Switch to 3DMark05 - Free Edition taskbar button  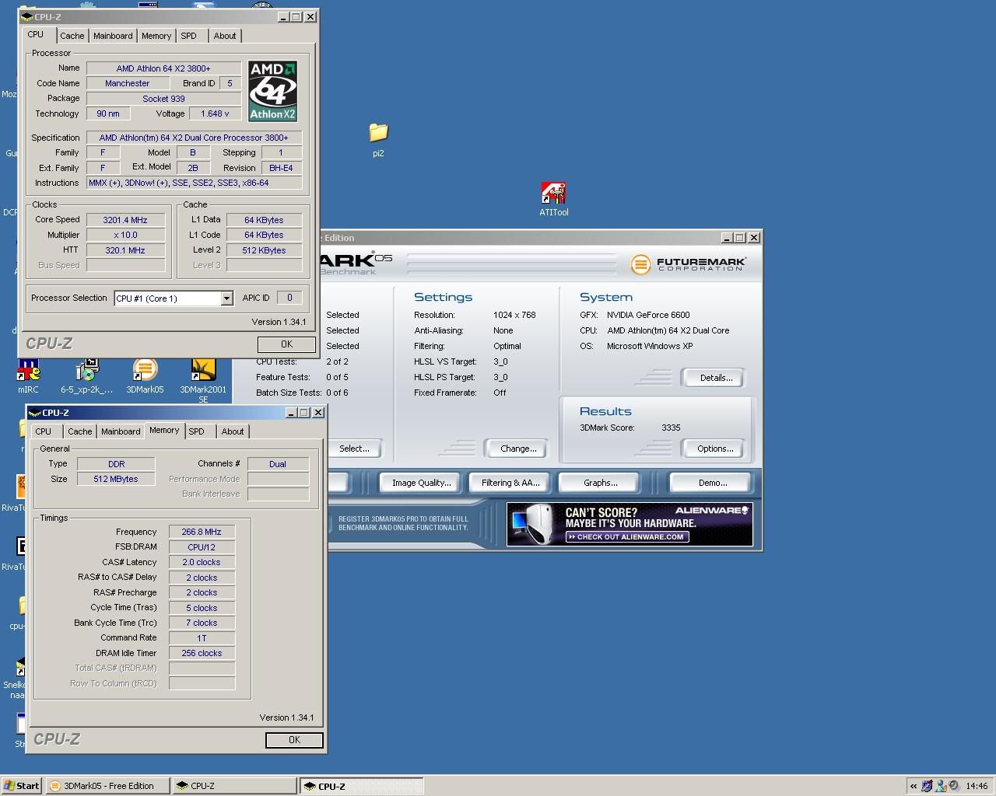click(107, 786)
